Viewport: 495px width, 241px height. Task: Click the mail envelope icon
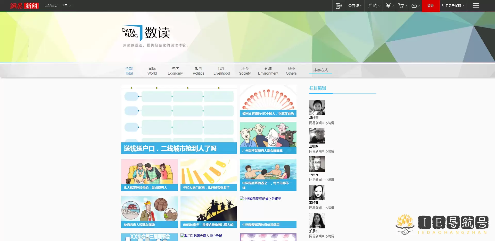click(415, 6)
